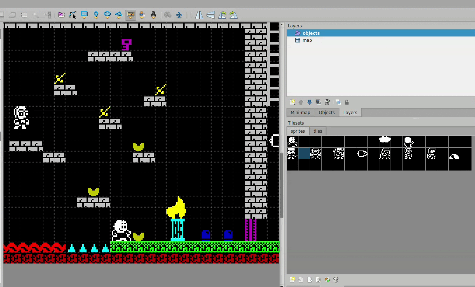Screen dimensions: 475x287
Task: Switch to the Mini-map tab
Action: 300,112
